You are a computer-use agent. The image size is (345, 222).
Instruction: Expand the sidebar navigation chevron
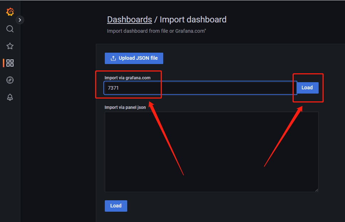(x=20, y=20)
